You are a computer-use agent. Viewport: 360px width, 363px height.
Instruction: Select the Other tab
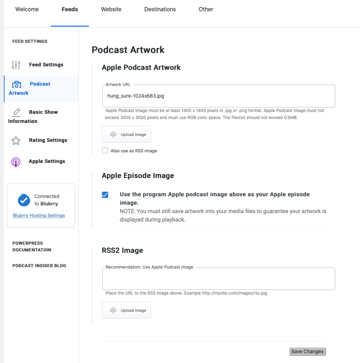coord(206,9)
